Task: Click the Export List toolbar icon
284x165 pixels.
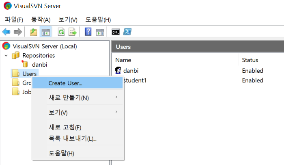Action: tap(73, 32)
